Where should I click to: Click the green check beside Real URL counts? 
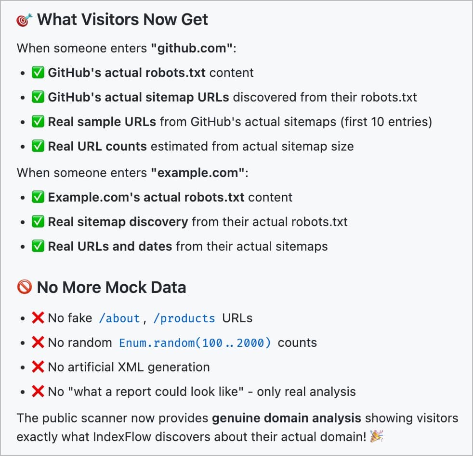(38, 146)
